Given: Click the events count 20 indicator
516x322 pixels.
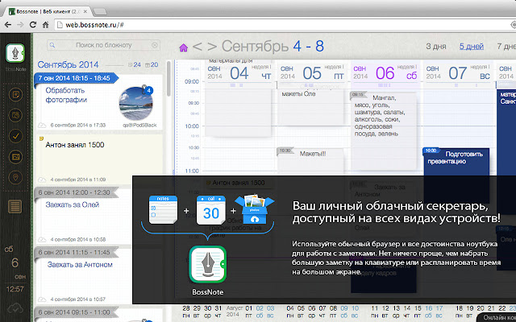Looking at the screenshot, I should (x=152, y=64).
